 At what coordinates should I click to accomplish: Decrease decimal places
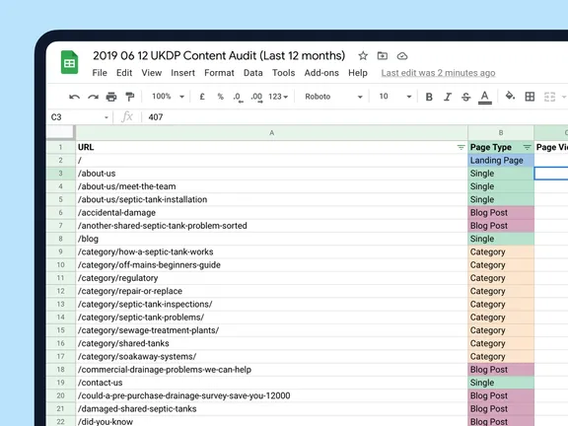[x=238, y=97]
